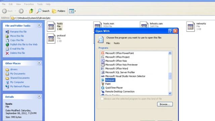Click the Paint cup icon
The width and height of the screenshot is (215, 121).
(103, 84)
